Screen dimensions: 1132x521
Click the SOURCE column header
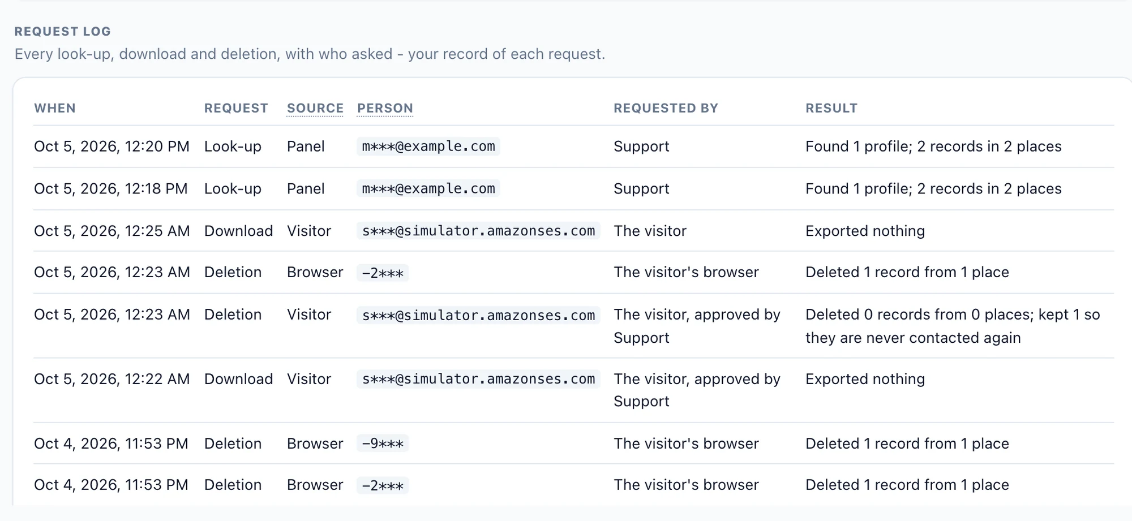315,108
